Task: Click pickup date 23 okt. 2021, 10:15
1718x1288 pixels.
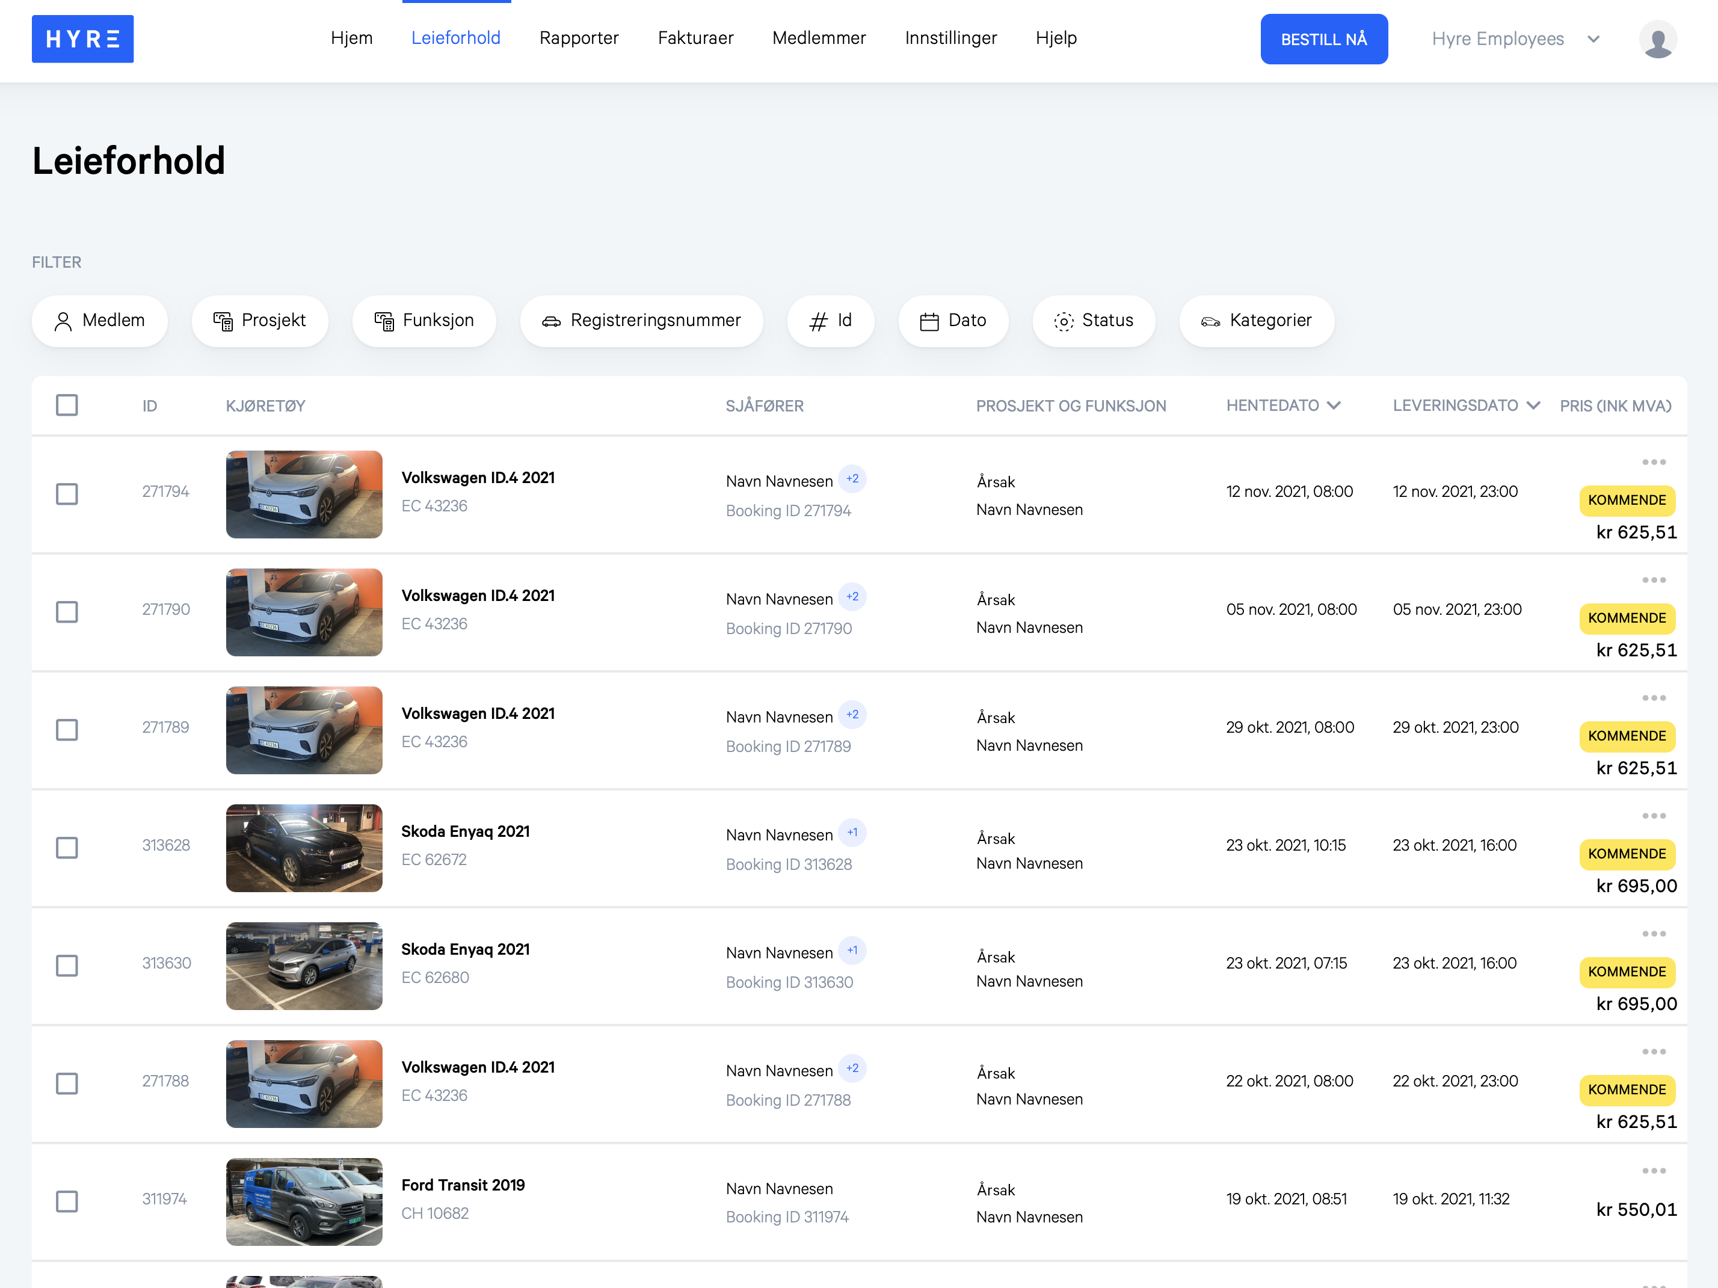Action: click(x=1285, y=845)
